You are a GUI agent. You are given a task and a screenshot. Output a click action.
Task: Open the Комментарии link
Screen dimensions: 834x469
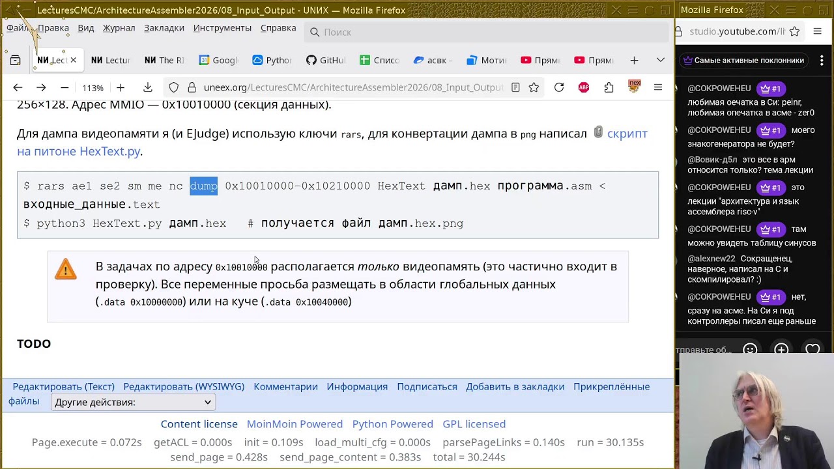285,386
